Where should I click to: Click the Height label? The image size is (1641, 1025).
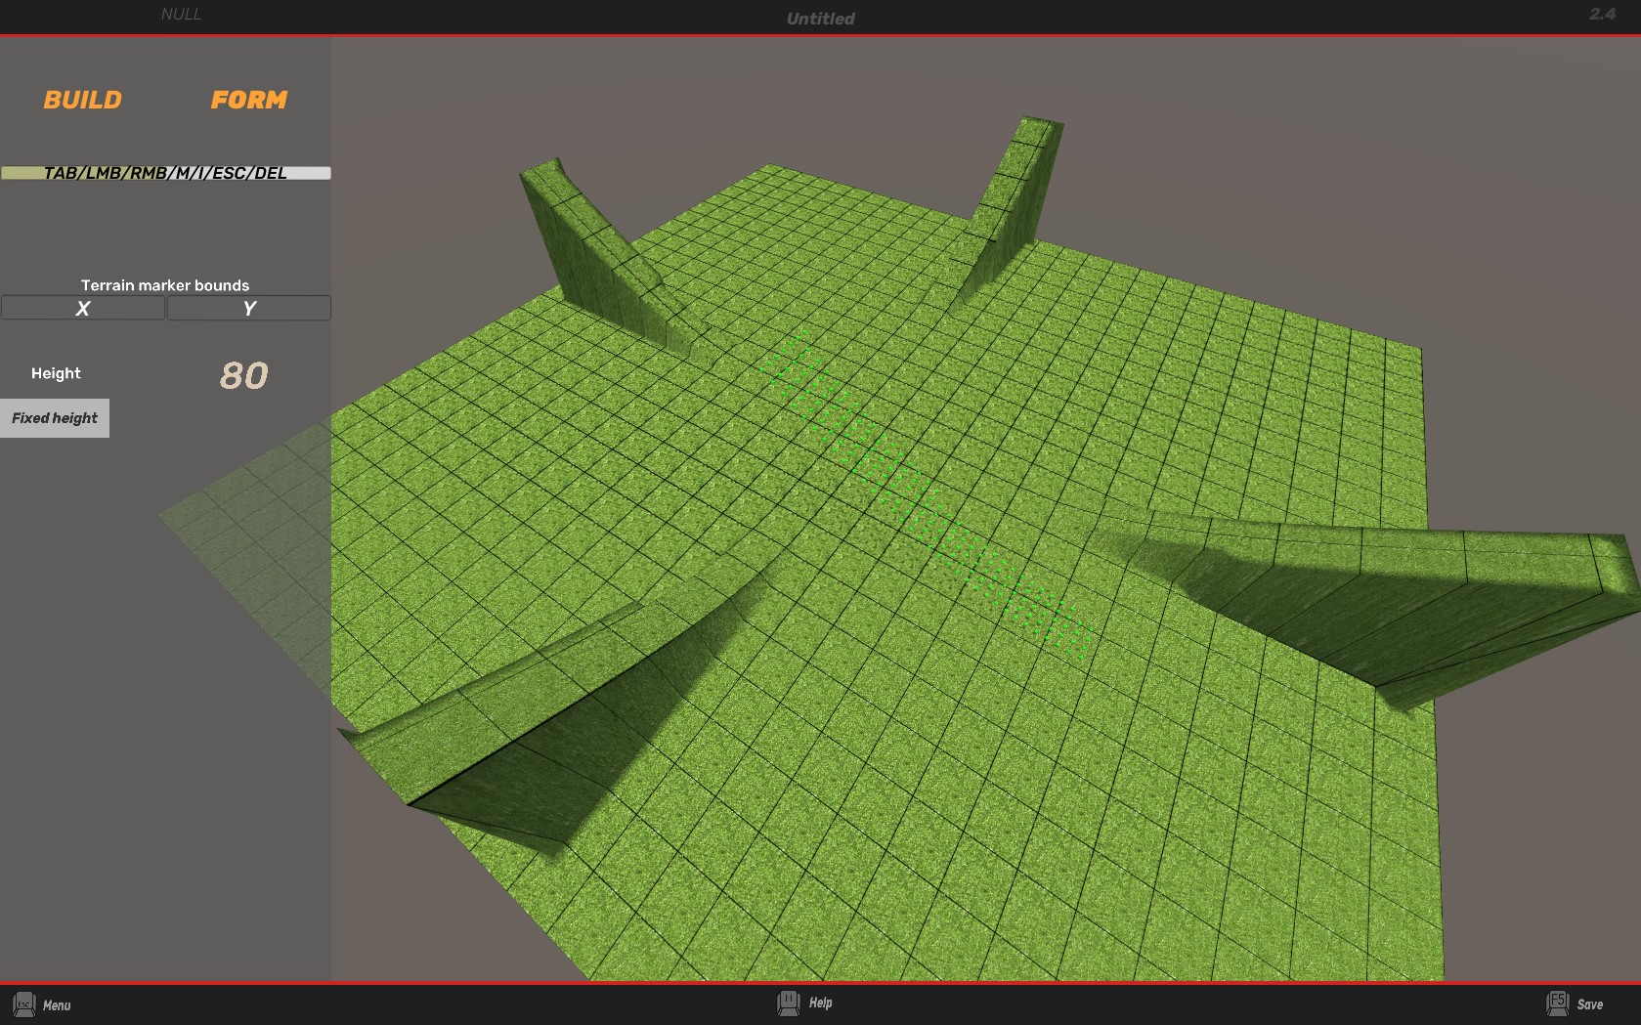(x=56, y=373)
